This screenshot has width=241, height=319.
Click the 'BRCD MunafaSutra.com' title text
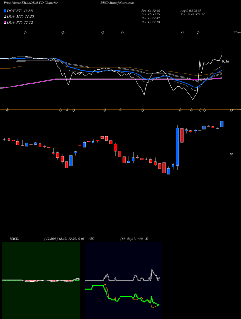pyautogui.click(x=117, y=3)
